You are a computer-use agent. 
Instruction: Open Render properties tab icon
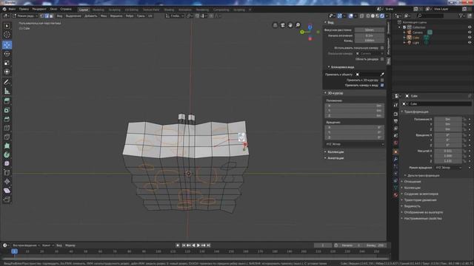click(395, 114)
